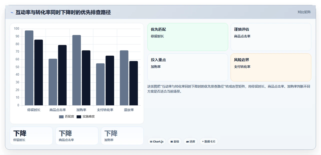
Task: Click the icon in the Chart.js chip
Action: tap(151, 142)
